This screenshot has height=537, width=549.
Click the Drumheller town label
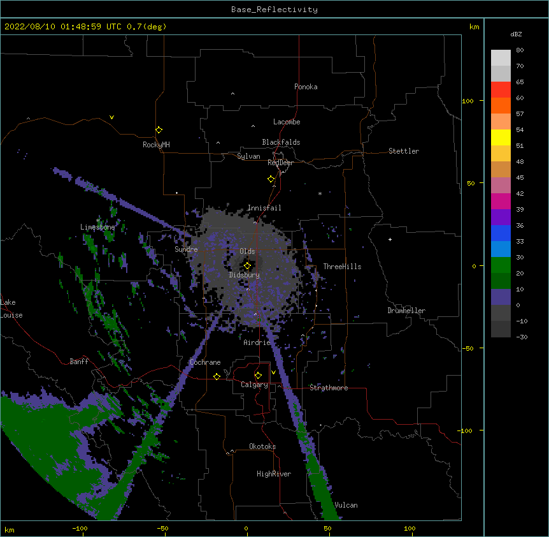(x=406, y=311)
